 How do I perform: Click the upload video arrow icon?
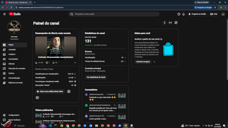[164, 23]
